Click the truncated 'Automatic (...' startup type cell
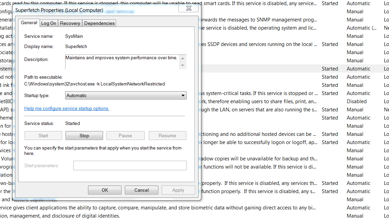The height and width of the screenshot is (221, 389). 361,28
